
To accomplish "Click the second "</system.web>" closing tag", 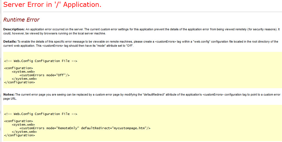I will [x=24, y=132].
